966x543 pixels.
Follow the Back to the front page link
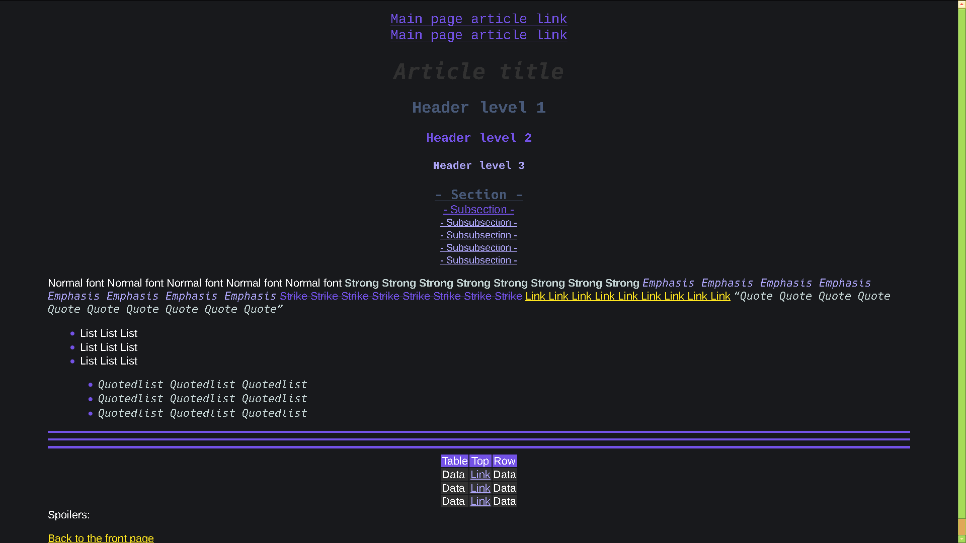(100, 538)
